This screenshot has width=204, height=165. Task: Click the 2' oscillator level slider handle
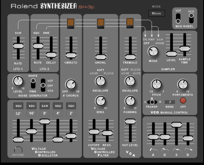pyautogui.click(x=71, y=136)
